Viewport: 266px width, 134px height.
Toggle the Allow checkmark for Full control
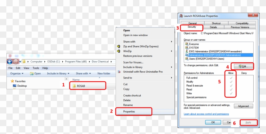pos(231,78)
